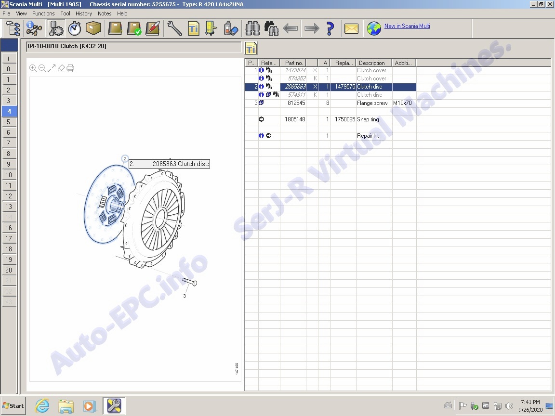Go back with left arrow
Screen dimensions: 555x416
pos(290,28)
